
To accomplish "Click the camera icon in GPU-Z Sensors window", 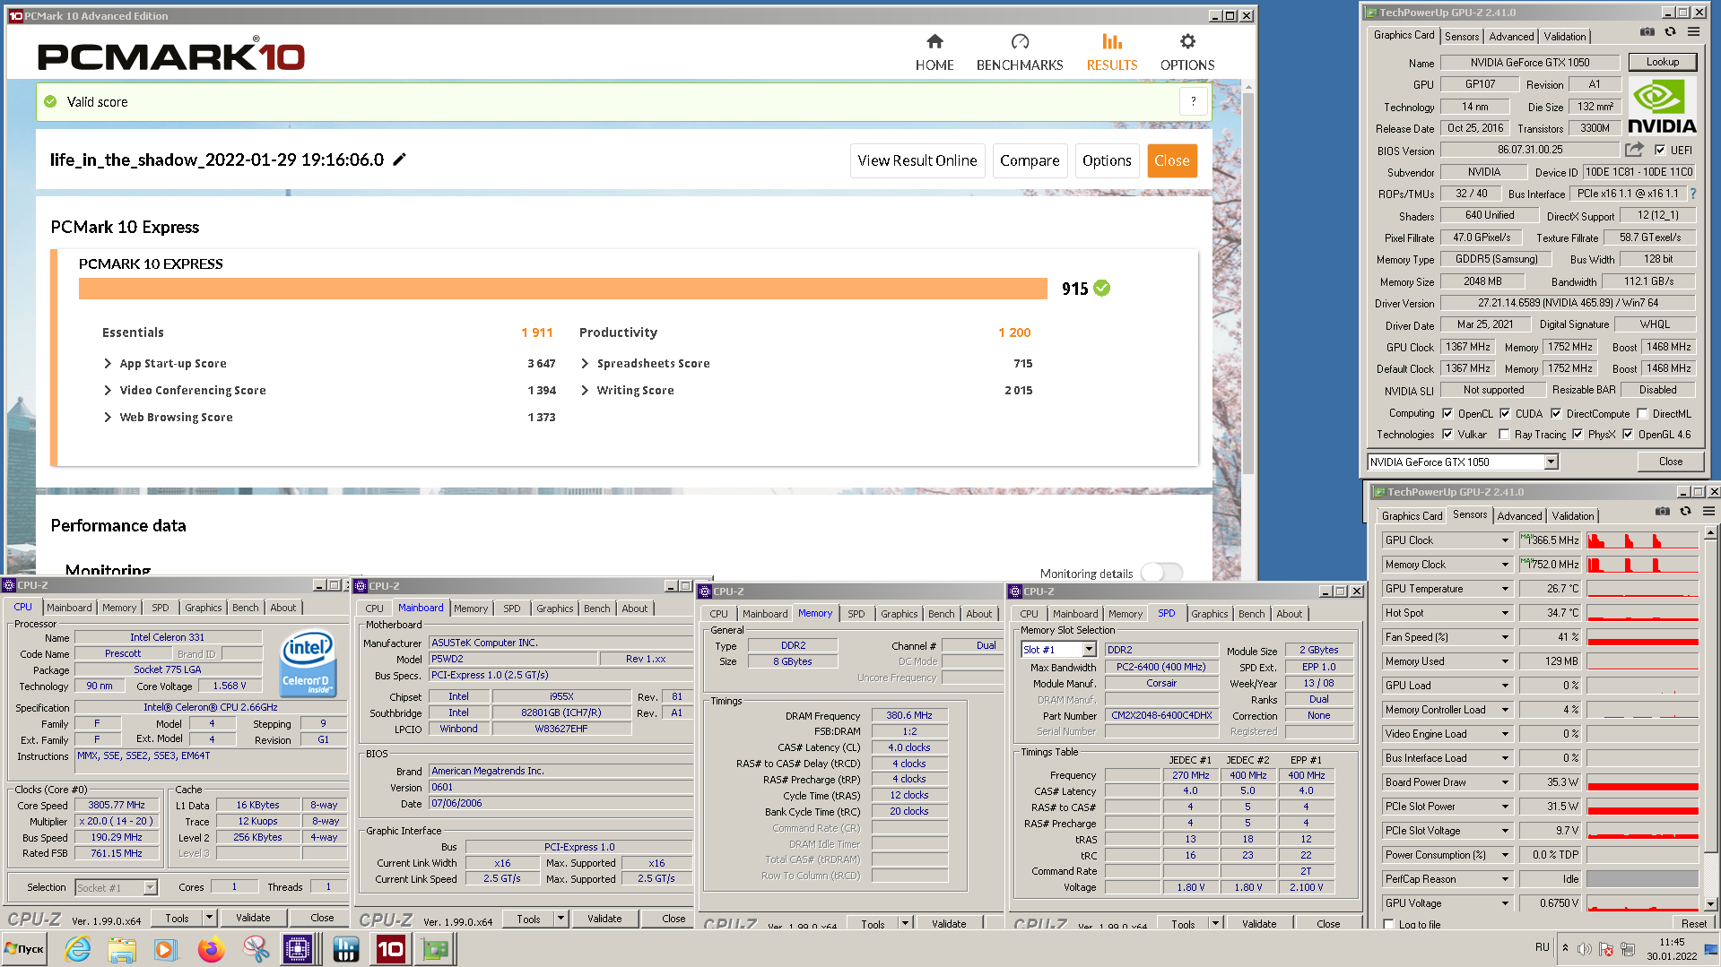I will pyautogui.click(x=1663, y=512).
